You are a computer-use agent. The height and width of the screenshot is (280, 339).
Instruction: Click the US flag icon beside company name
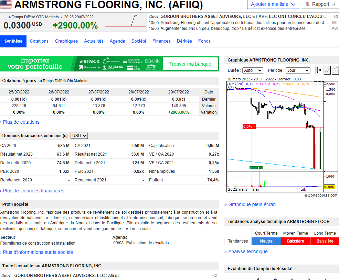[x=6, y=4]
